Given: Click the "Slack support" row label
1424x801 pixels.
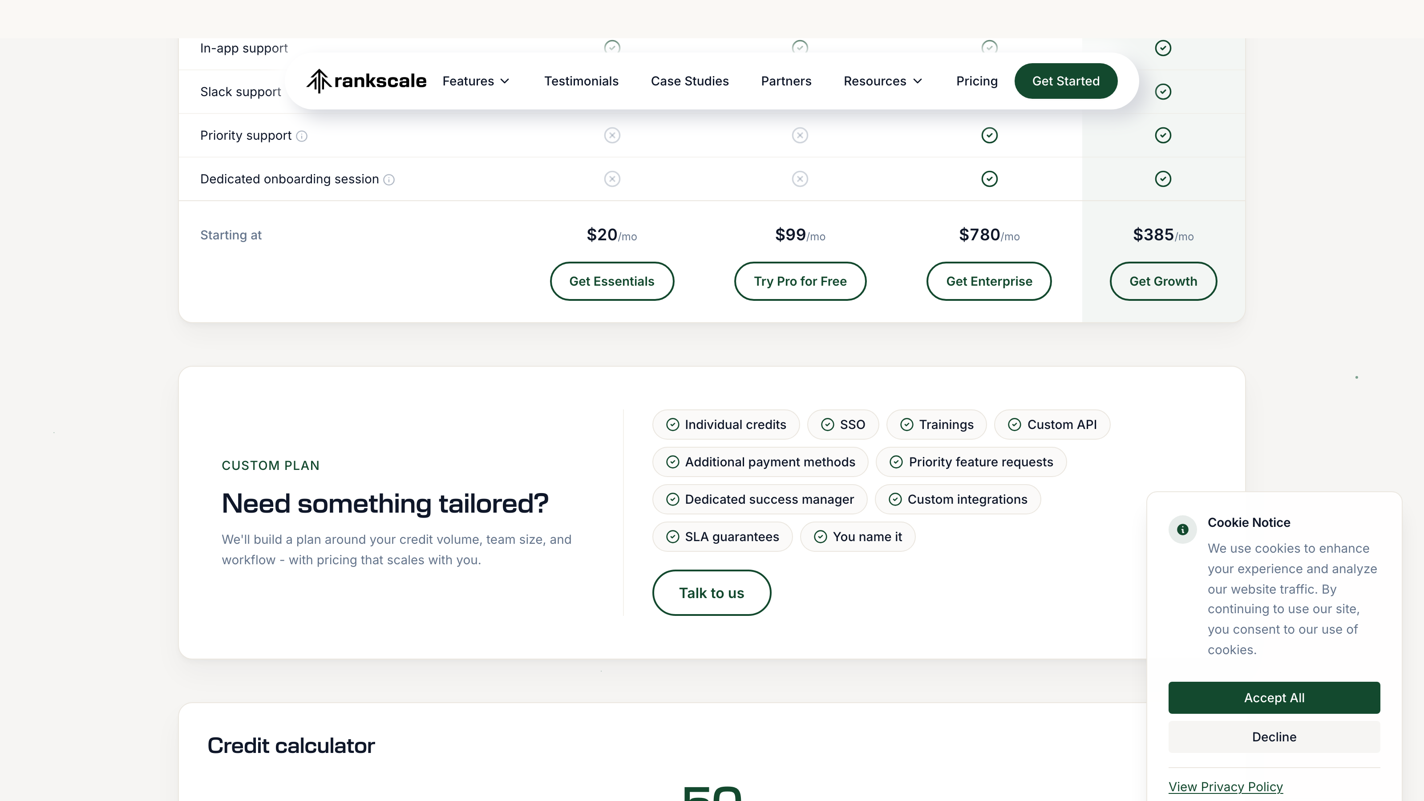Looking at the screenshot, I should (240, 92).
